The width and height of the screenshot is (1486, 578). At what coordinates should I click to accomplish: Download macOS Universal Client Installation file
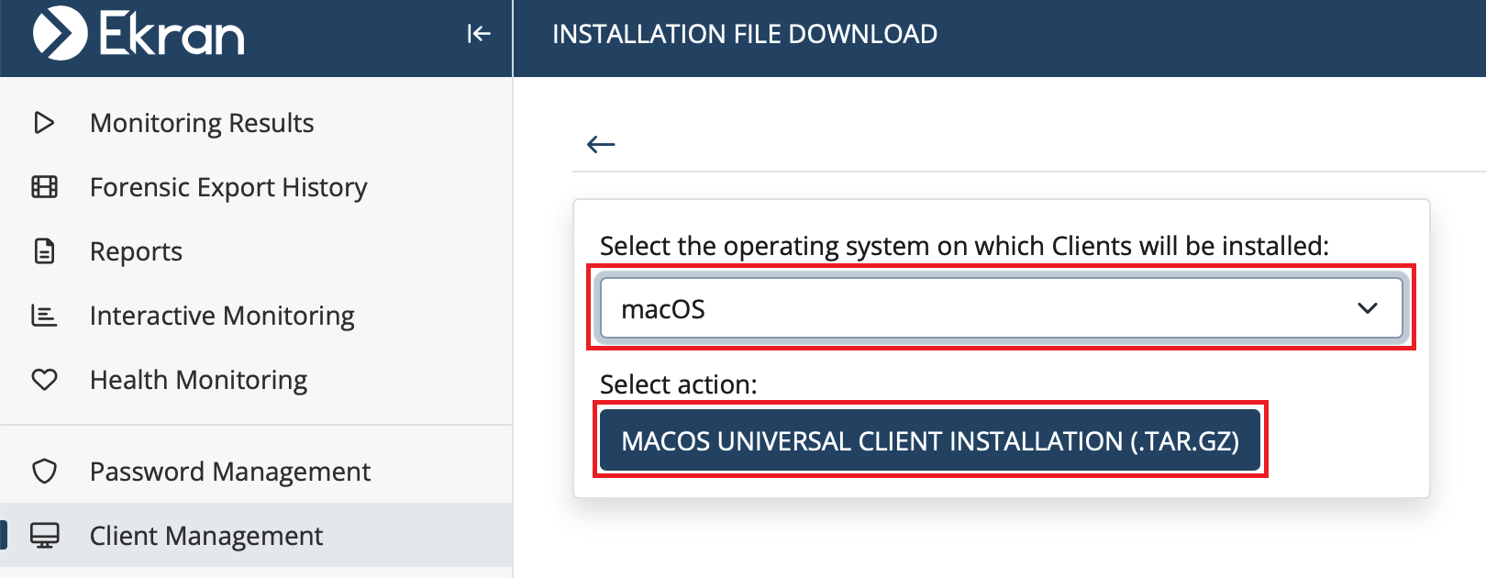(x=929, y=440)
